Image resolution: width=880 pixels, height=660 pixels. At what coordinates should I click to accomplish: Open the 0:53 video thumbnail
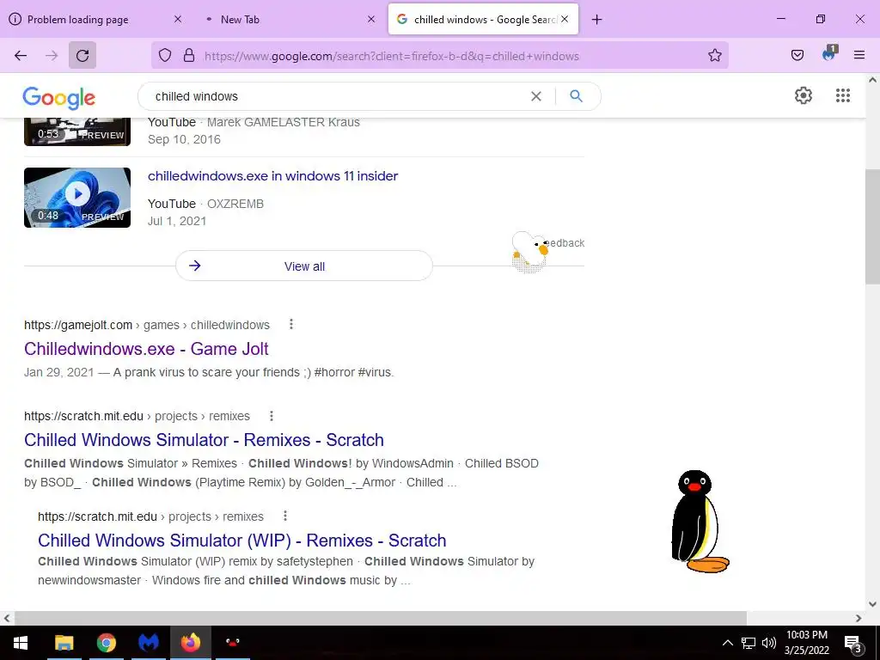77,131
